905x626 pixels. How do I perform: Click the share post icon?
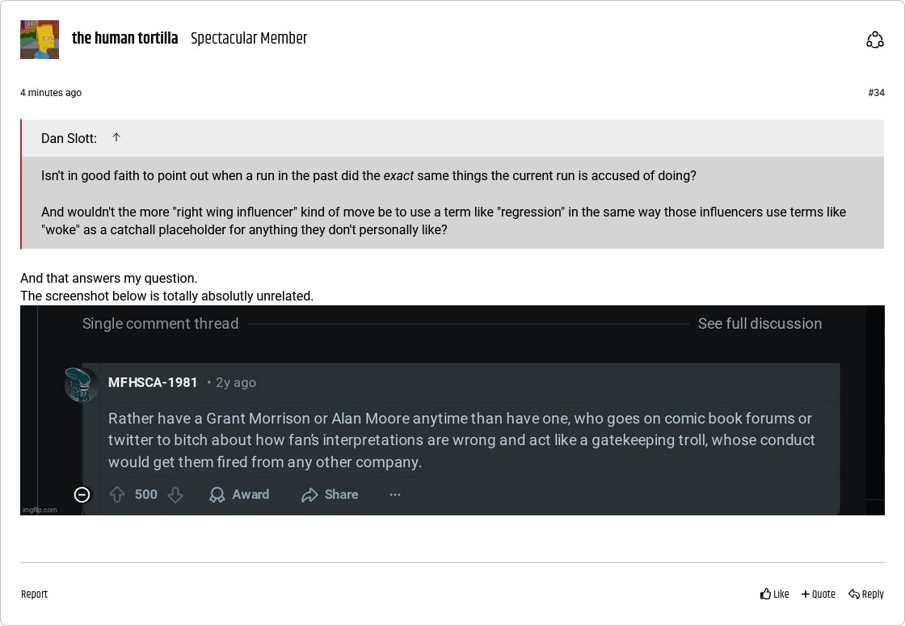click(x=874, y=40)
